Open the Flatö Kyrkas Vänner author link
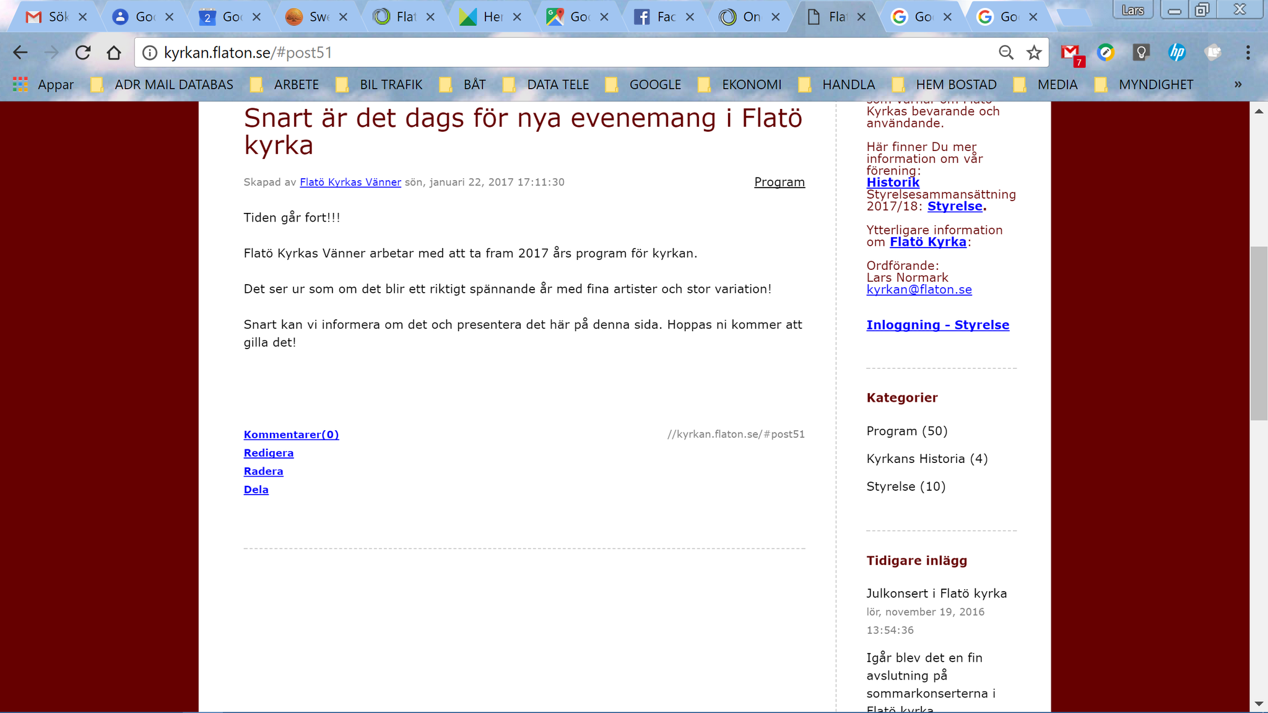The image size is (1268, 713). point(350,182)
